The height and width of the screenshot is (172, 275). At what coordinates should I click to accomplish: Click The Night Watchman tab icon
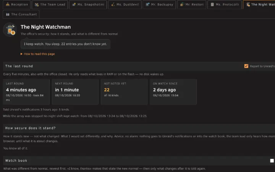coord(248,5)
